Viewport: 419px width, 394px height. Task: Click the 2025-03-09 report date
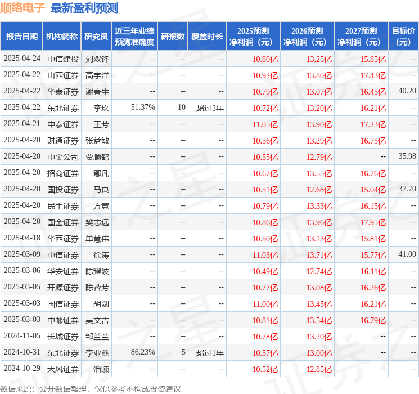pyautogui.click(x=22, y=254)
